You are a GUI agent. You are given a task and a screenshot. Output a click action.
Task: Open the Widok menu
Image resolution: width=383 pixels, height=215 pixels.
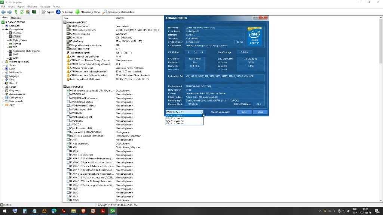pos(11,7)
